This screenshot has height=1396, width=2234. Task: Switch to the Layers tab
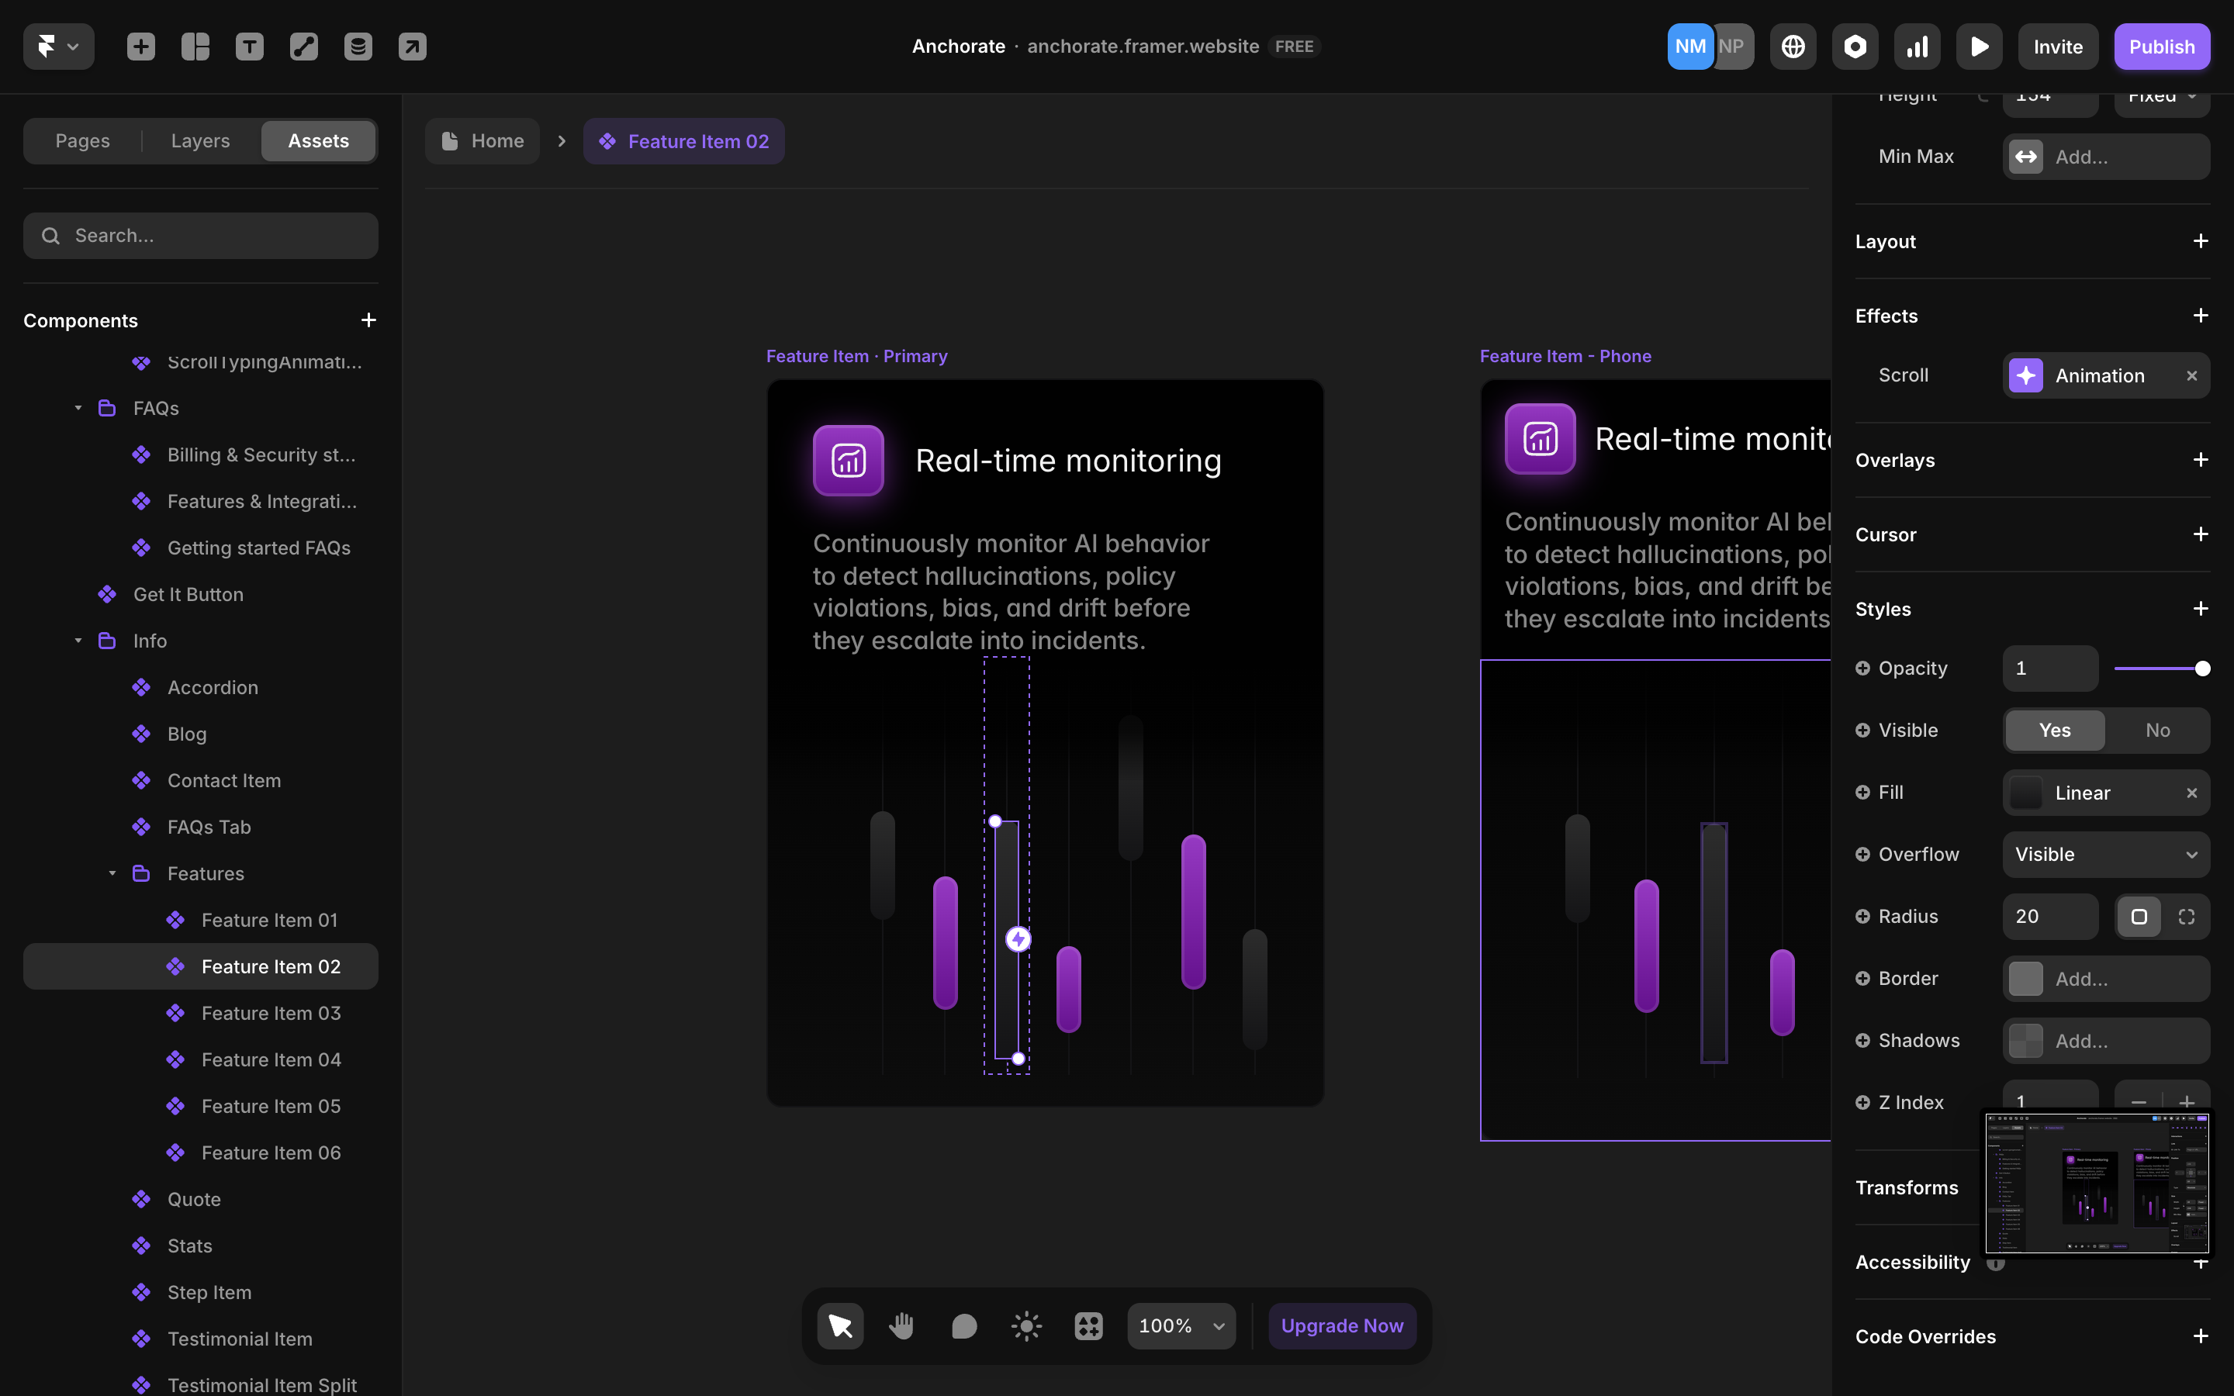coord(200,141)
